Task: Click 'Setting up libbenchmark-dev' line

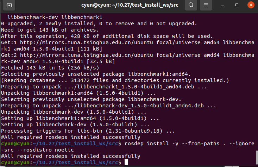Action: [75, 125]
